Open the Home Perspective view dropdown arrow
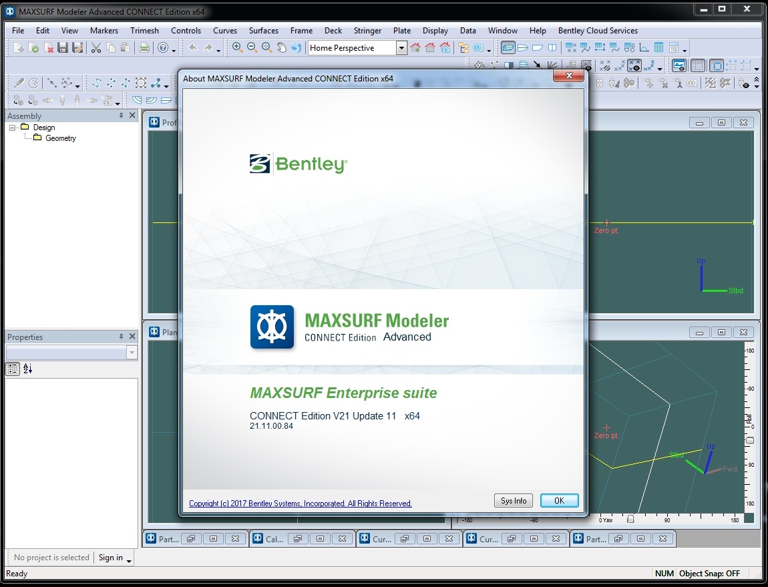Screen dimensions: 768x587 pyautogui.click(x=401, y=47)
